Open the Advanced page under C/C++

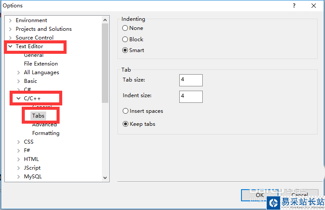pyautogui.click(x=44, y=125)
